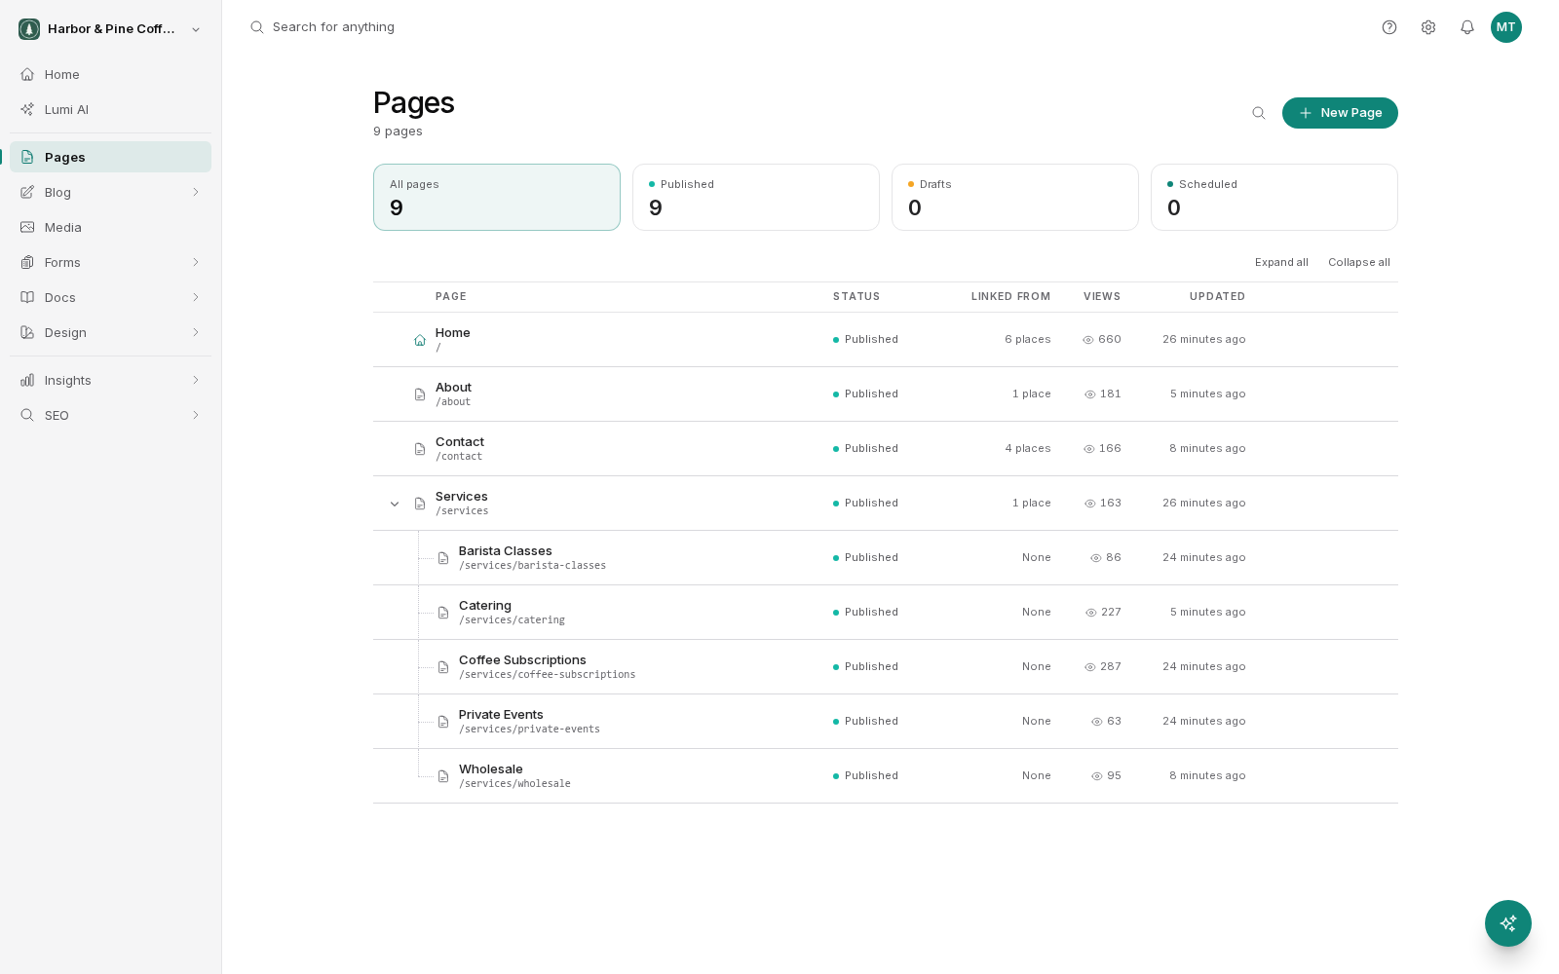The image size is (1559, 974).
Task: Open the About page title
Action: point(453,387)
